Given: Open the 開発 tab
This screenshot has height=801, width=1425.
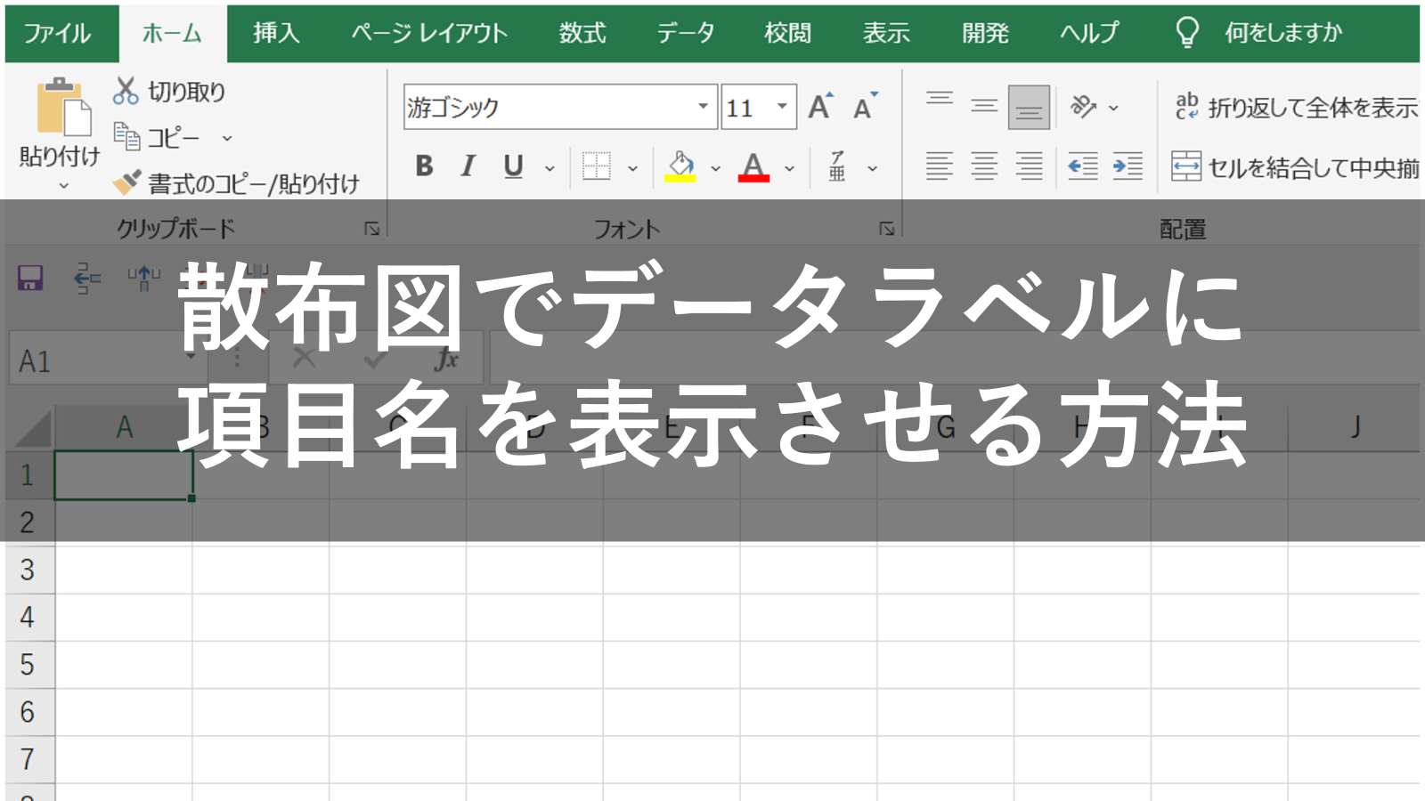Looking at the screenshot, I should click(985, 34).
